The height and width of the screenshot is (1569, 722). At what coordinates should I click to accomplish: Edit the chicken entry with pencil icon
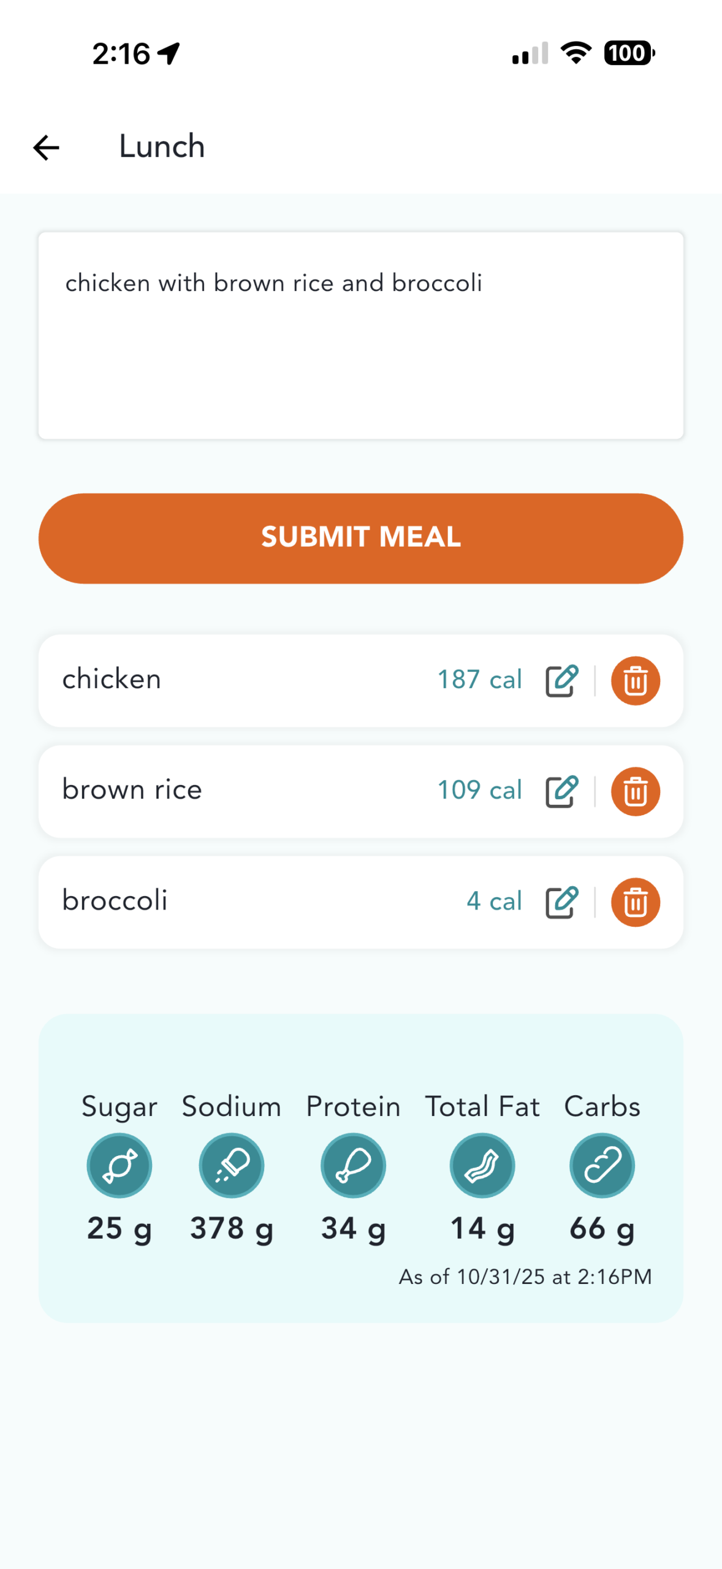(x=561, y=680)
